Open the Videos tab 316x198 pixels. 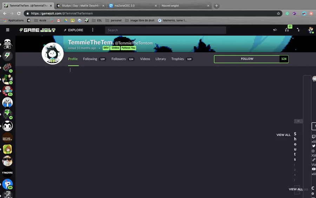pos(145,59)
